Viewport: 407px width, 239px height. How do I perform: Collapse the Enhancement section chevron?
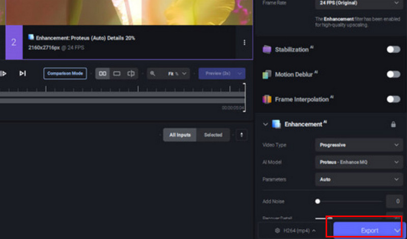pyautogui.click(x=265, y=124)
